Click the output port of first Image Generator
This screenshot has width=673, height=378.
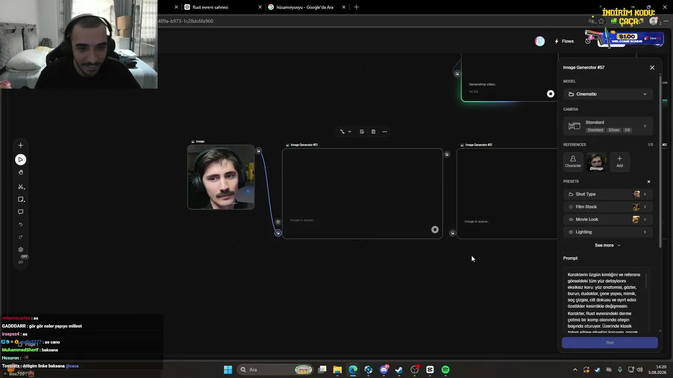click(447, 154)
